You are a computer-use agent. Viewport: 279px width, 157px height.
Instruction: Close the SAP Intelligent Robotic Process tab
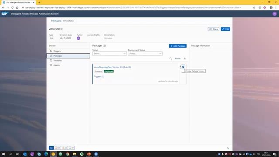34,3
